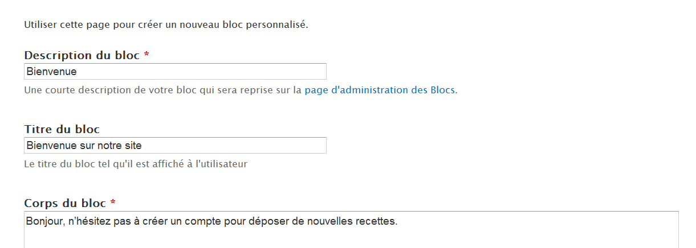Click the red asterisk beside Corps du bloc
Viewport: 696px width, 248px height.
tap(113, 203)
